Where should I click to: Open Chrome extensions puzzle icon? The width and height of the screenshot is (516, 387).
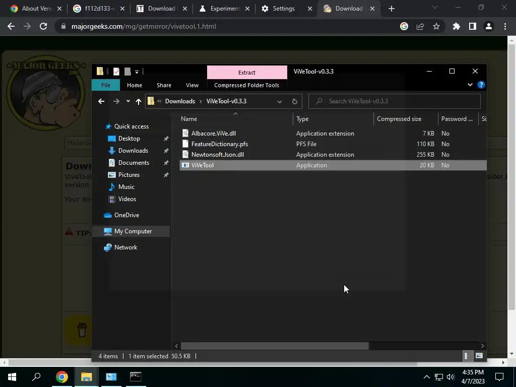456,26
